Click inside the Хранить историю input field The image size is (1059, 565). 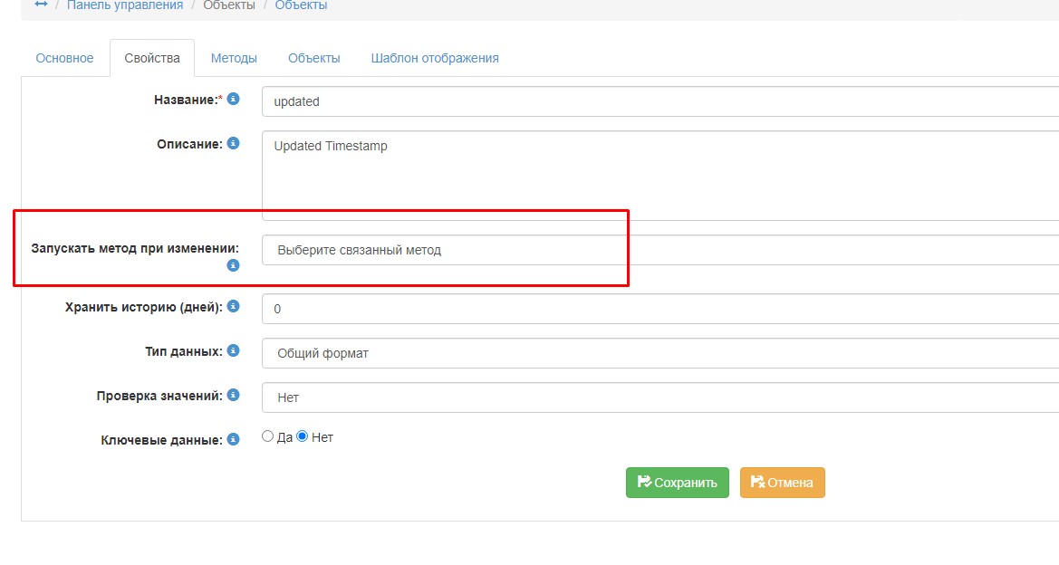(x=453, y=309)
